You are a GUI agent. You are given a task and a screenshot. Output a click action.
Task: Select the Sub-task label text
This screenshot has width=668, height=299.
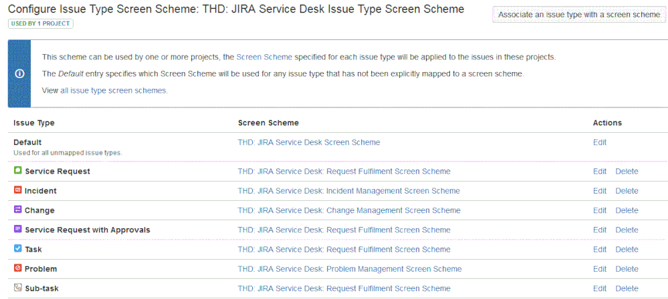[x=41, y=288]
